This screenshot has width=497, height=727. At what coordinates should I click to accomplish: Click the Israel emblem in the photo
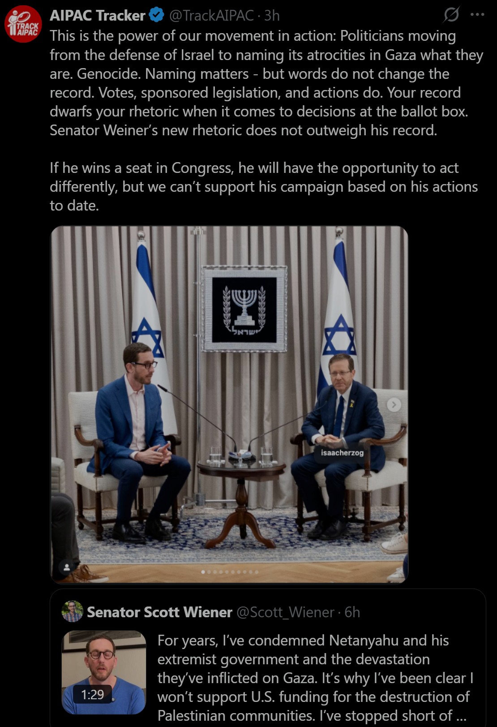coord(244,309)
